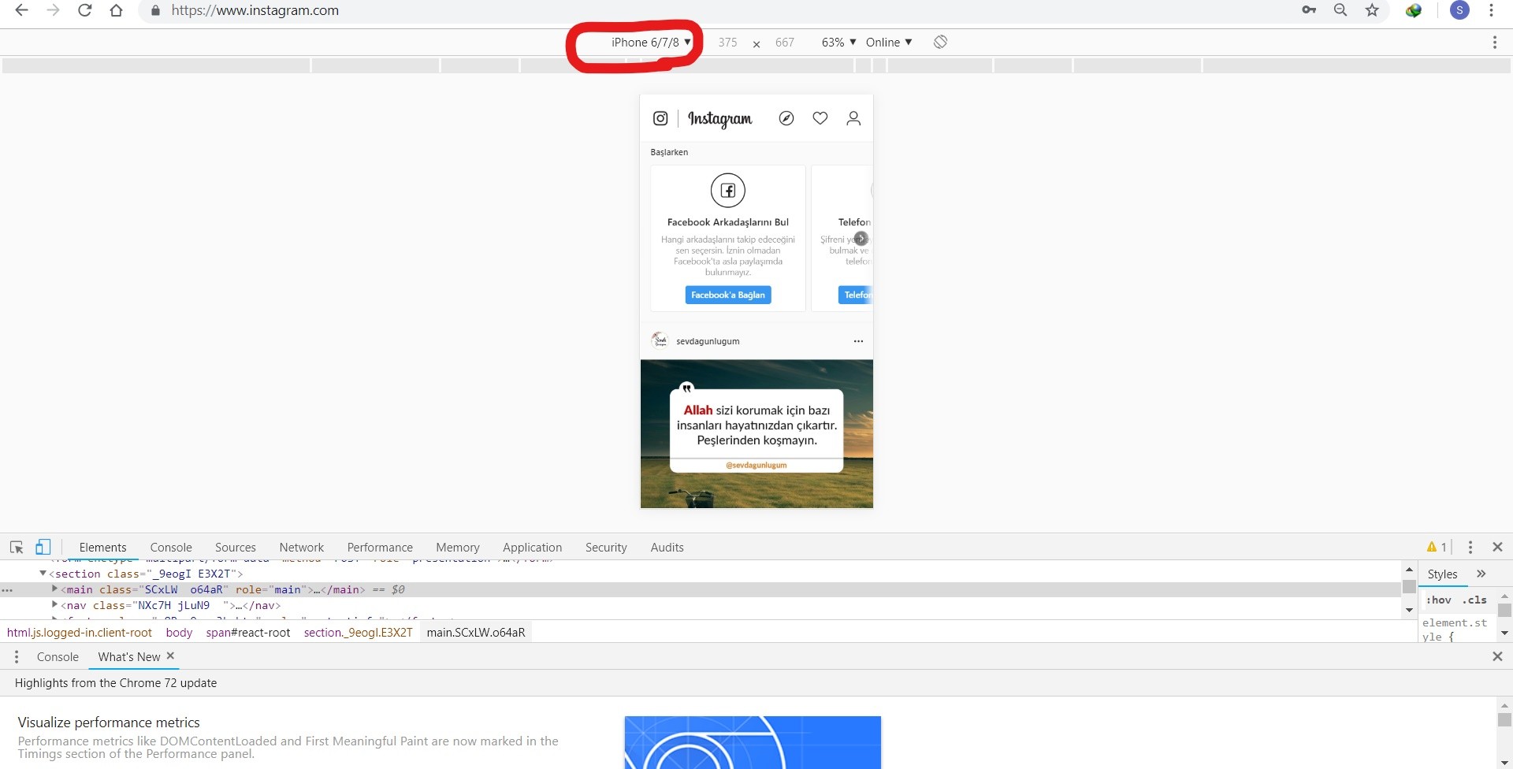Open the Online throttling dropdown

(x=889, y=43)
